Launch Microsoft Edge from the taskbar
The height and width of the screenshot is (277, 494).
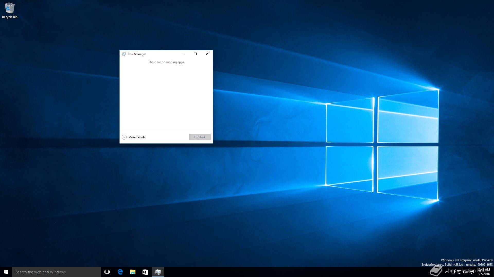pos(120,272)
